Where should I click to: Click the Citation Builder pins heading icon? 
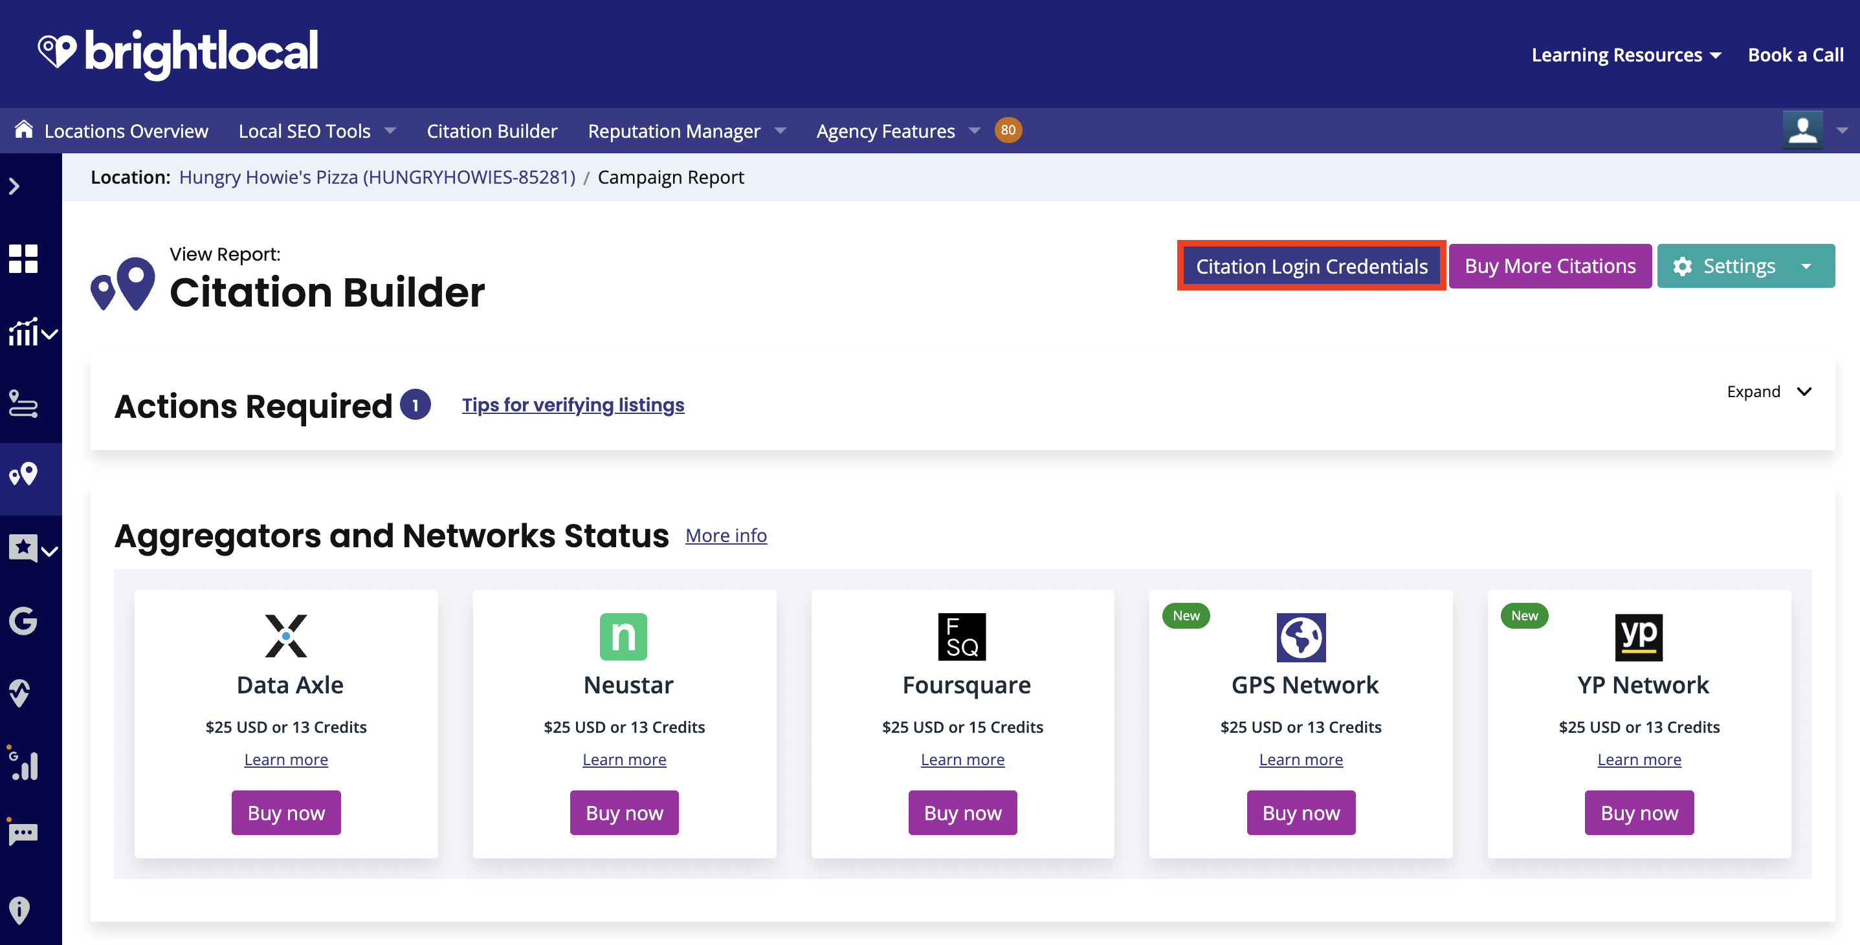[x=123, y=284]
